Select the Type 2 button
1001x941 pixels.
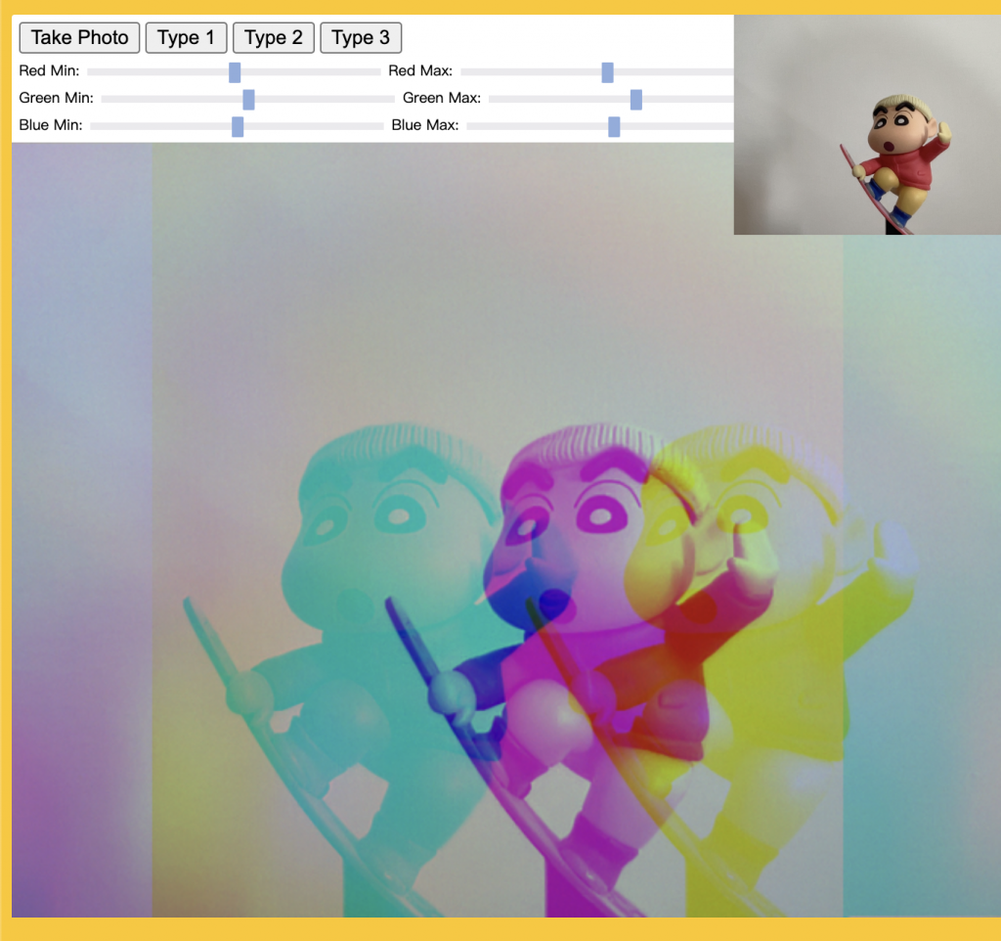click(274, 38)
